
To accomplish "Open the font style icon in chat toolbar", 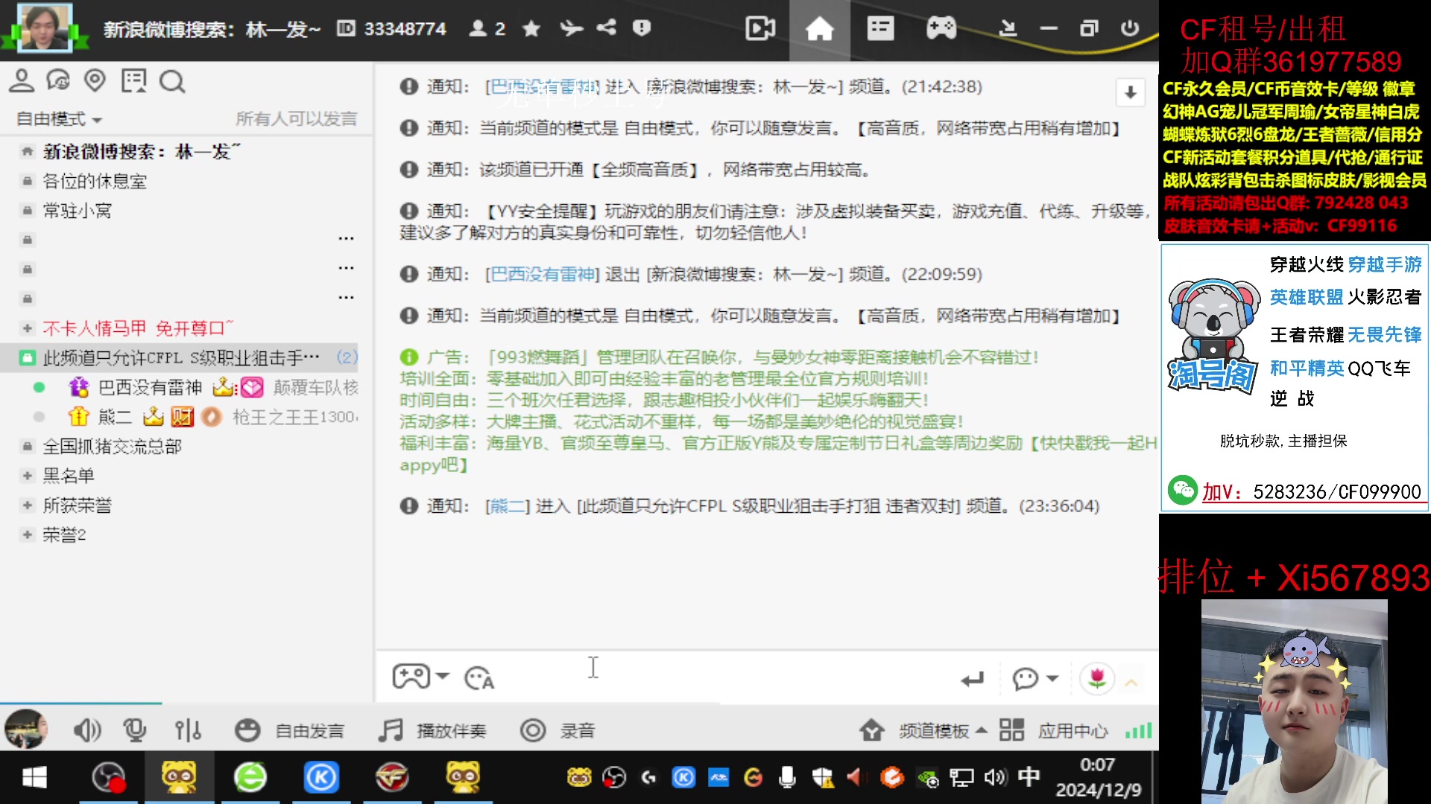I will tap(479, 677).
